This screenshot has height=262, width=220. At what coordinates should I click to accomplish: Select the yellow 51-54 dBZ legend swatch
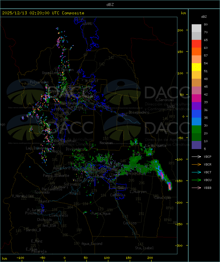[196, 67]
